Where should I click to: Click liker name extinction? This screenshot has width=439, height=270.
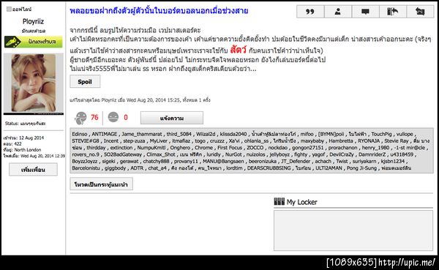click(x=121, y=147)
